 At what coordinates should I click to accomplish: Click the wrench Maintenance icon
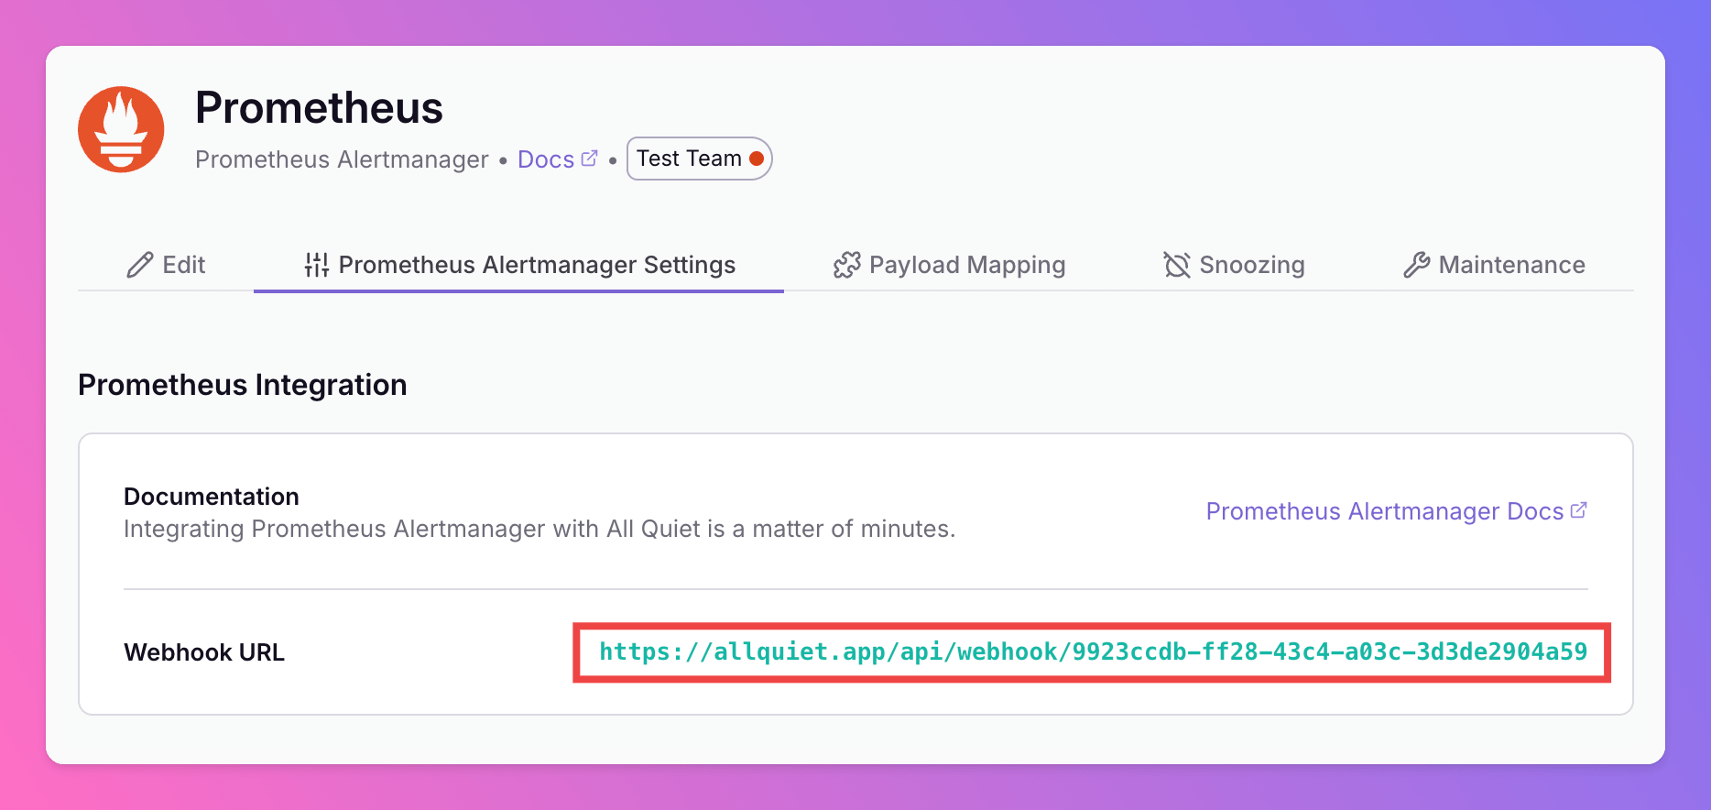pos(1417,265)
